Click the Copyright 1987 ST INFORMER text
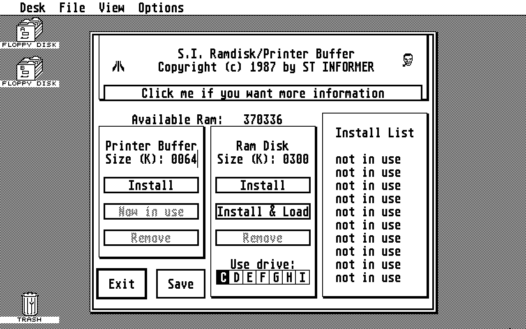Screen dimensions: 526x329 pos(266,67)
